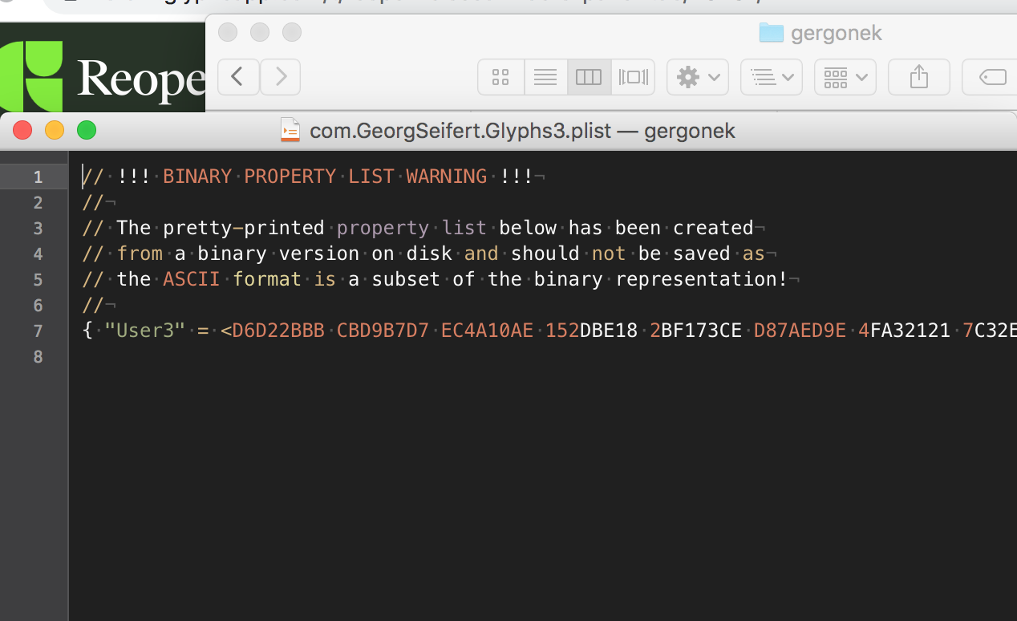This screenshot has height=621, width=1017.
Task: Click the "User3" key in the editor
Action: click(x=145, y=331)
